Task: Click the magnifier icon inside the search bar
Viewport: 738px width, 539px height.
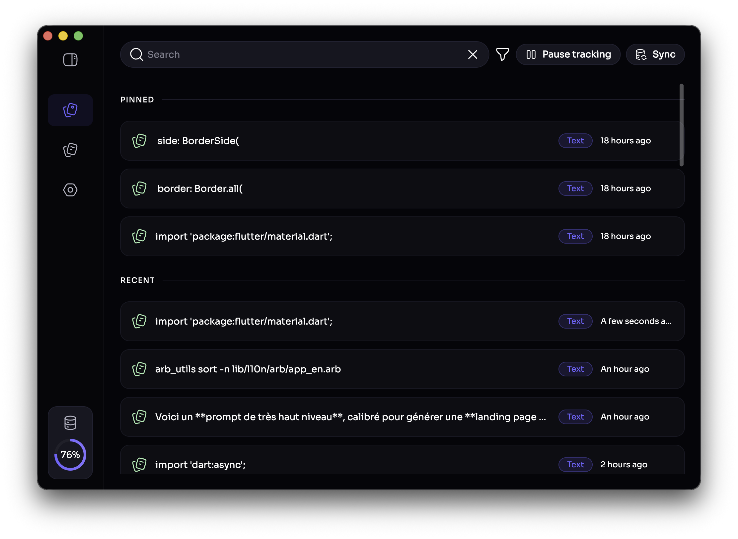Action: pyautogui.click(x=136, y=54)
